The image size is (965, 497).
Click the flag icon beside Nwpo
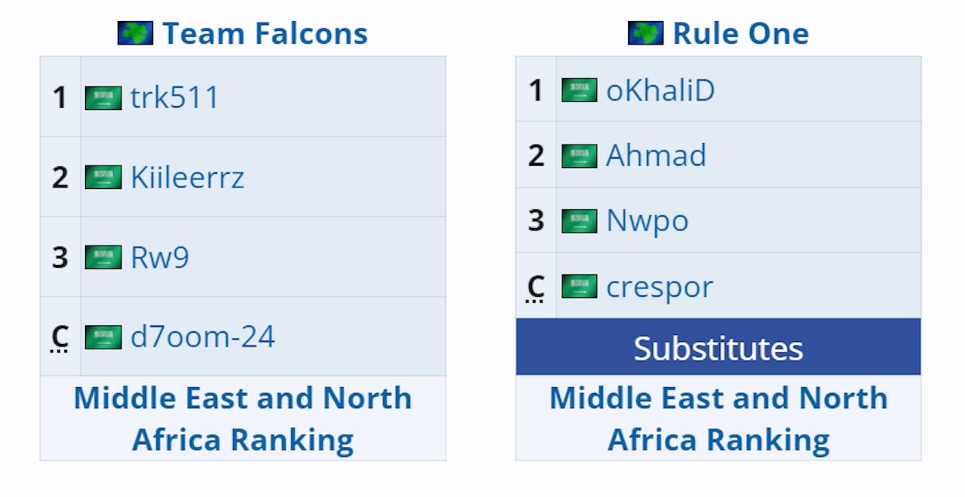point(579,221)
